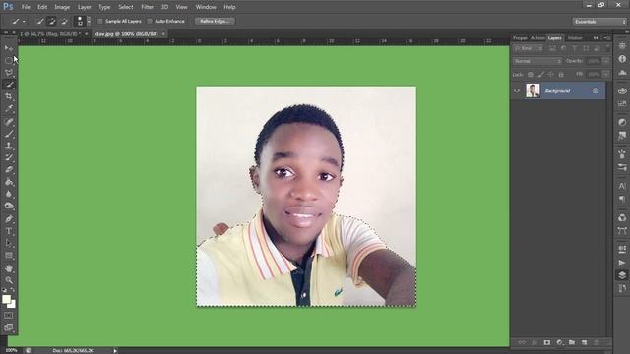Open the Fill value dropdown arrow

pos(606,75)
